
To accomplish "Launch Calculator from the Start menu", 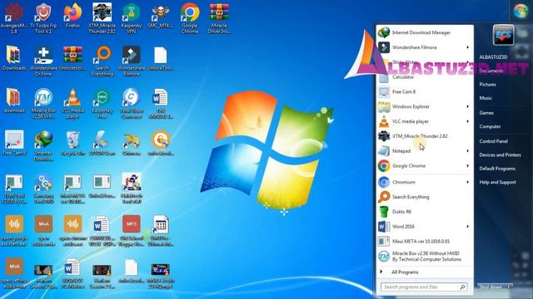I will [x=425, y=77].
